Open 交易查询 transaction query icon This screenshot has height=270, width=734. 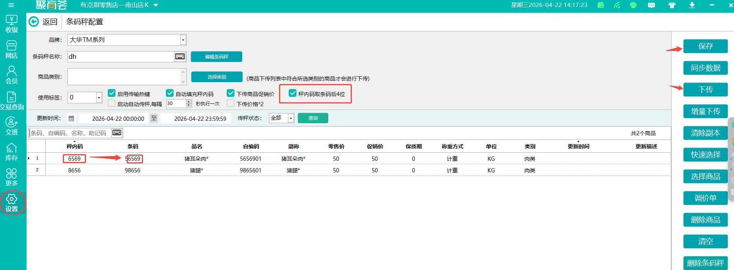[x=12, y=101]
